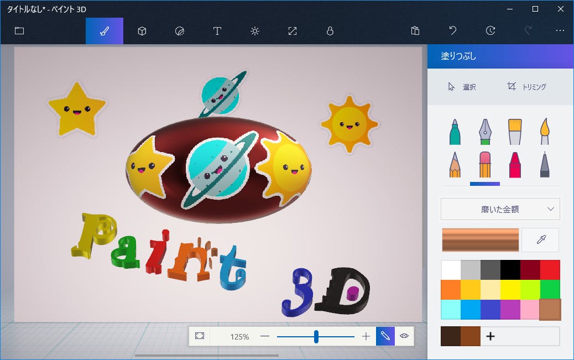
Task: Select the Pencil tool
Action: (455, 165)
